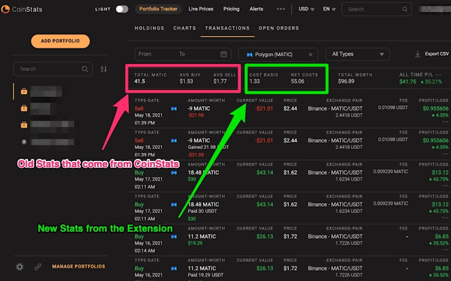Click the sidebar search magnifier icon

85,69
